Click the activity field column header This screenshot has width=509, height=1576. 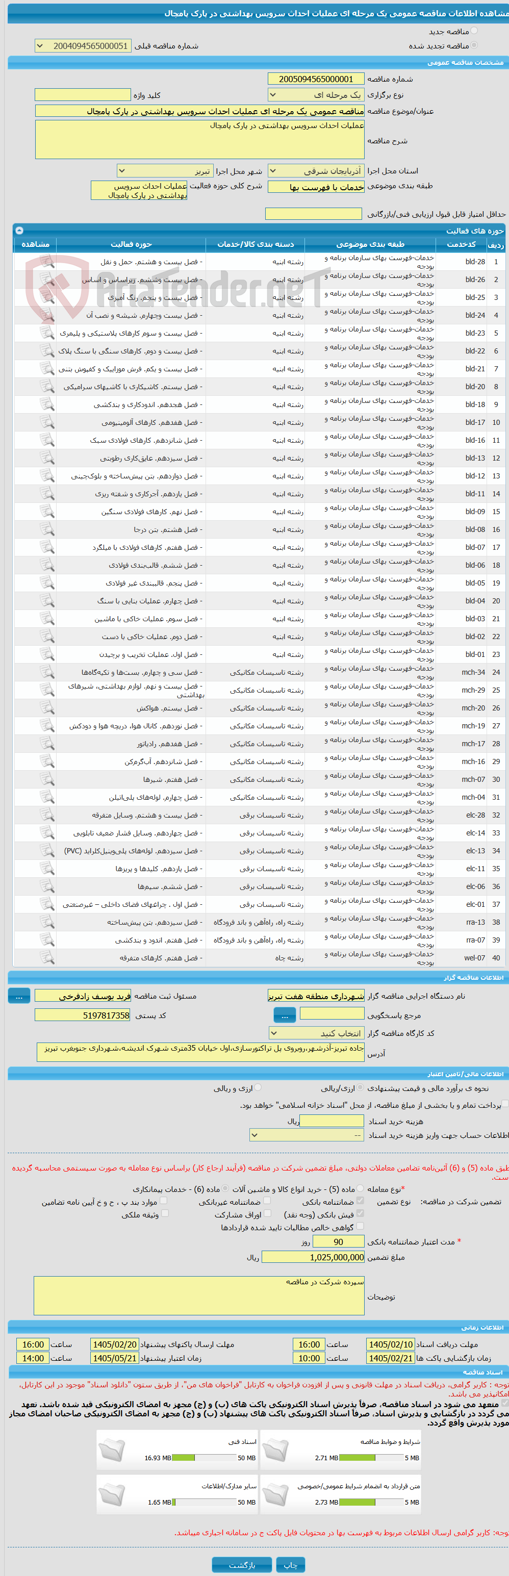pos(131,244)
